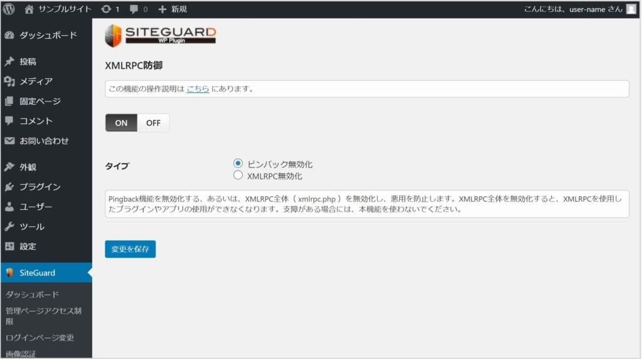Click the pages icon beside 固定ページ

(9, 101)
